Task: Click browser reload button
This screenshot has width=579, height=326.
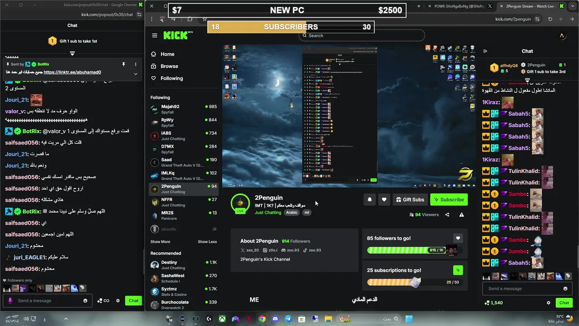Action: (x=550, y=19)
